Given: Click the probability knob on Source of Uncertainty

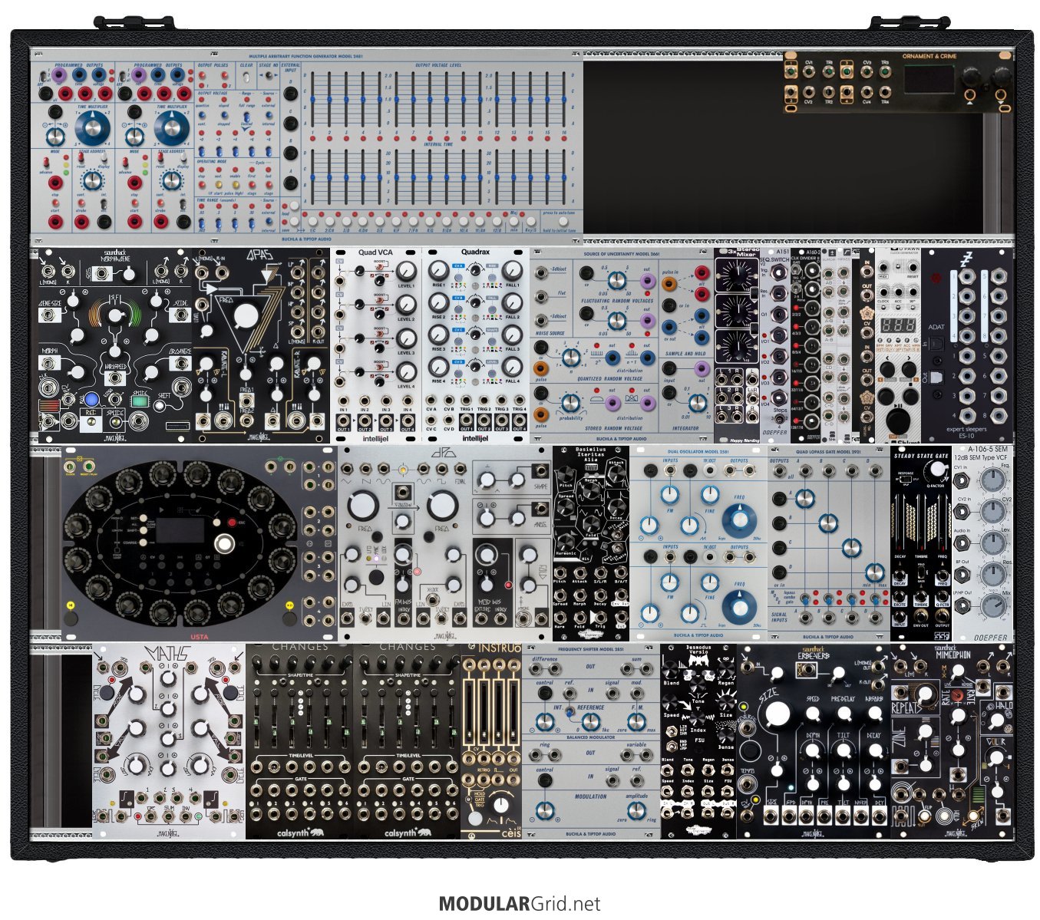Looking at the screenshot, I should [x=570, y=404].
